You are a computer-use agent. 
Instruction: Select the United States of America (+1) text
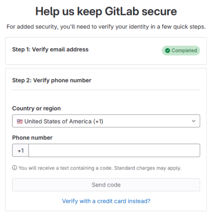point(64,121)
